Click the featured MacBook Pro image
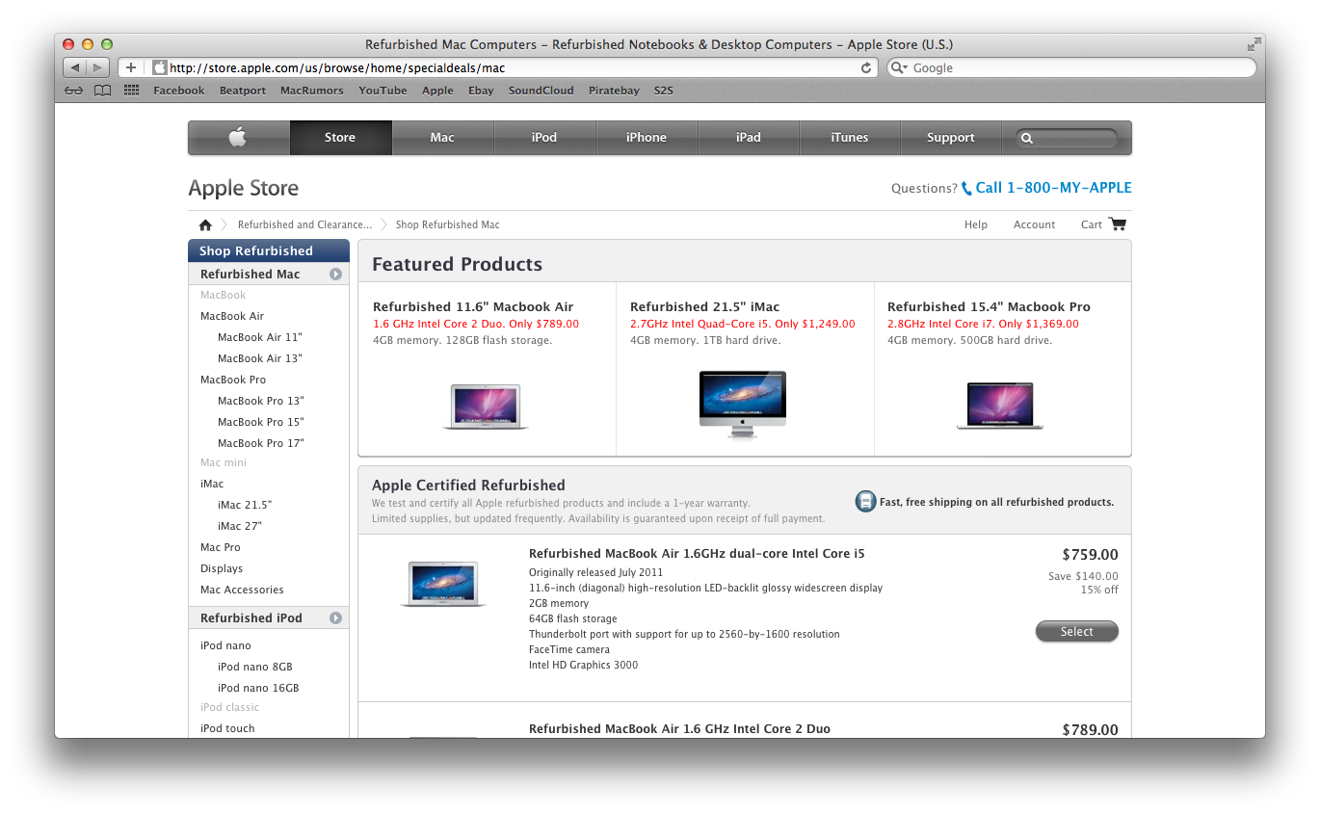Image resolution: width=1320 pixels, height=814 pixels. click(1000, 406)
